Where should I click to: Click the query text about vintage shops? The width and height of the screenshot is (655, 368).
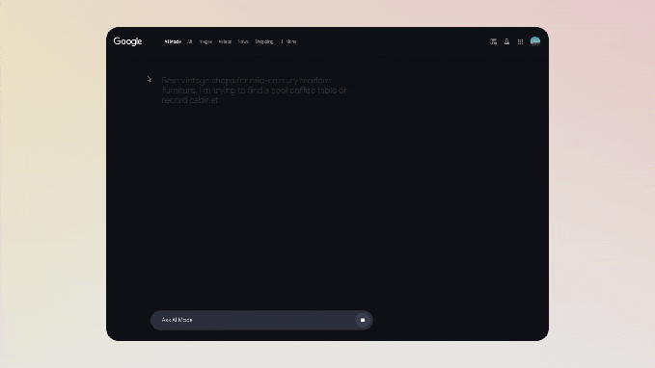(x=254, y=91)
